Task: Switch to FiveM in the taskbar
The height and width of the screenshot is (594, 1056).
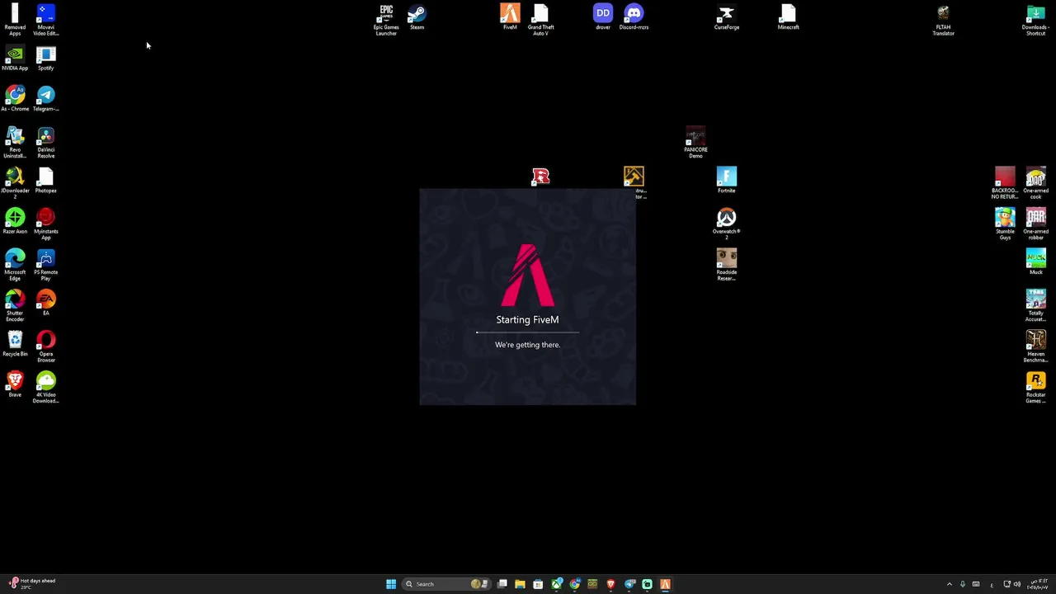Action: [x=665, y=584]
